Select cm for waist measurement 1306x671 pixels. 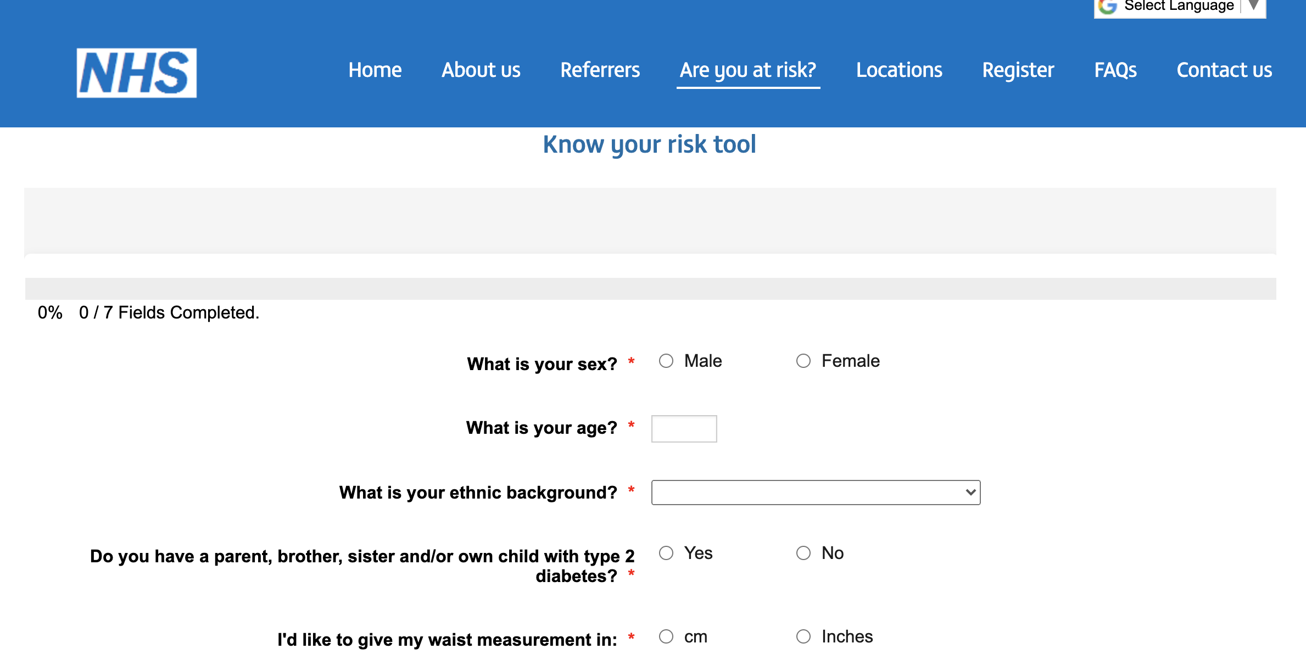[666, 636]
